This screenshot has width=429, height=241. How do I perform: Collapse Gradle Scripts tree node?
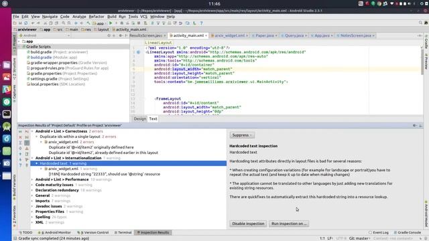19,47
